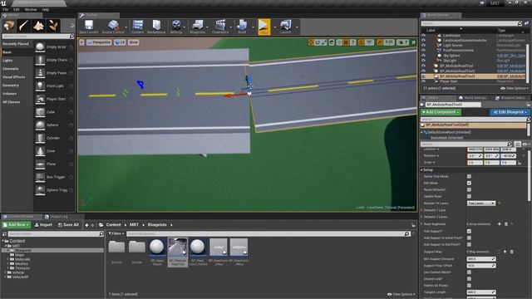This screenshot has width=532, height=299.
Task: Open Source Control from the toolbar
Action: pos(113,27)
